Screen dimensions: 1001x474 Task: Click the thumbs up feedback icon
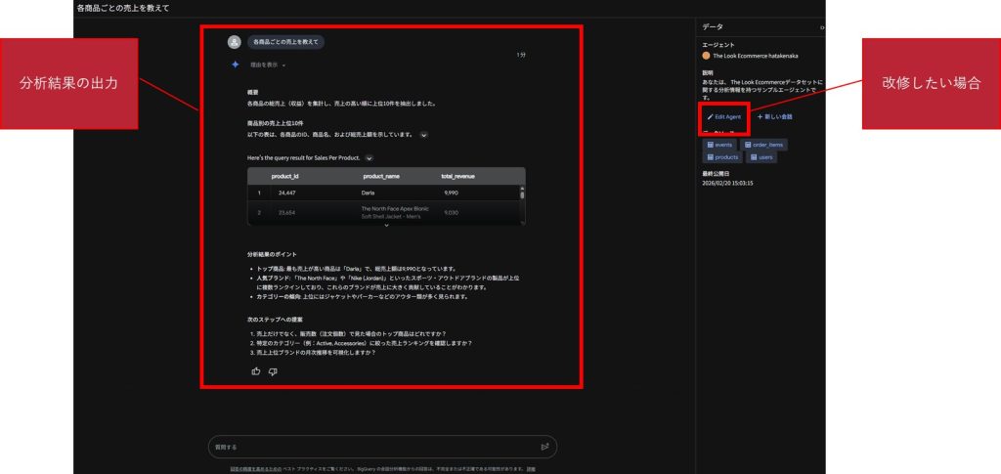click(256, 371)
